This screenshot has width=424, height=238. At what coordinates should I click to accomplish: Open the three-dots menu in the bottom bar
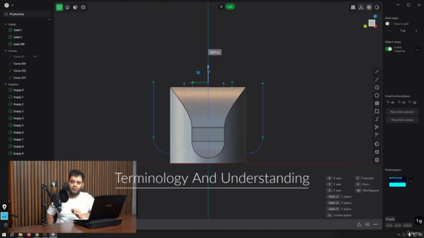376,225
